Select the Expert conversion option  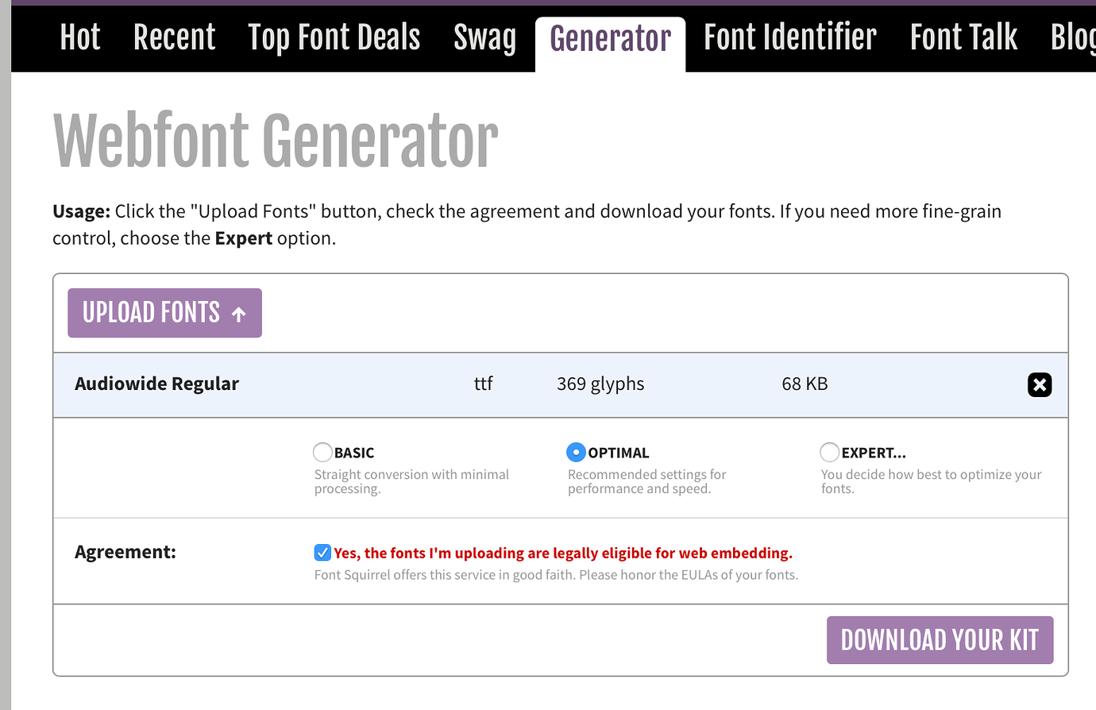tap(829, 451)
